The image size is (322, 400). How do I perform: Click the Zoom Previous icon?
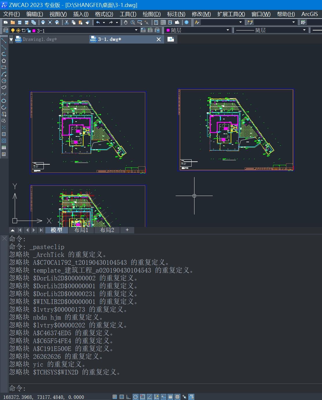coord(147,22)
